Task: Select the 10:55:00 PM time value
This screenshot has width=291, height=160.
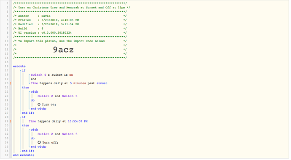Action: (x=78, y=121)
